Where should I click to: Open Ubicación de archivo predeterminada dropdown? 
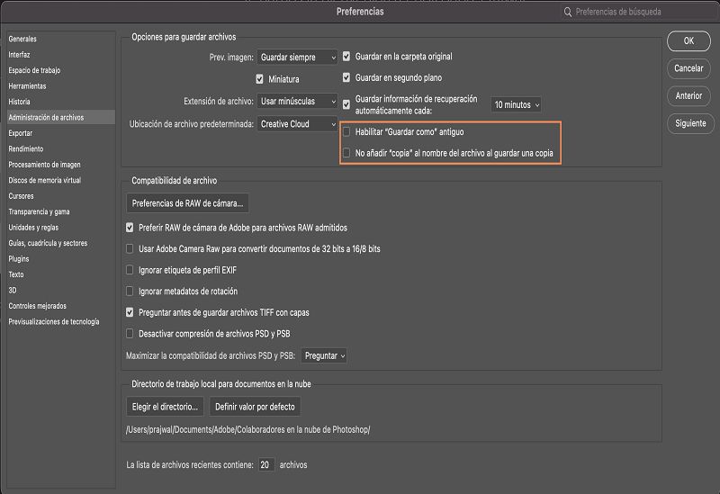[x=297, y=124]
